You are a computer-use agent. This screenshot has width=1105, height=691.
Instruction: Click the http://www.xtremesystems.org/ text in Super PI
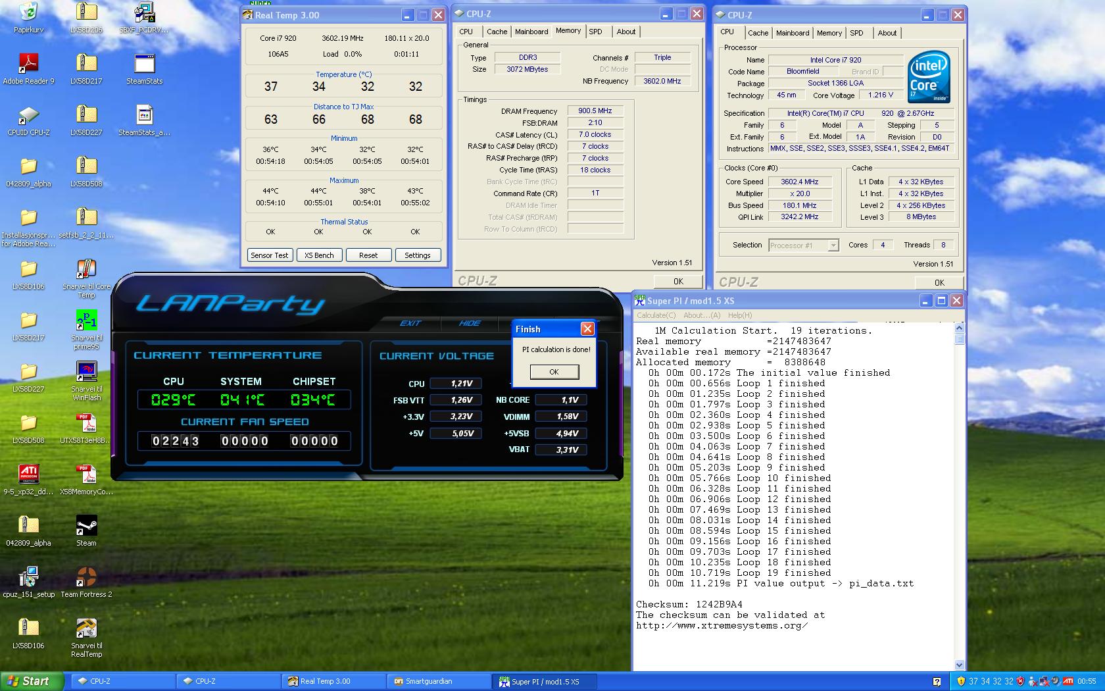tap(722, 625)
